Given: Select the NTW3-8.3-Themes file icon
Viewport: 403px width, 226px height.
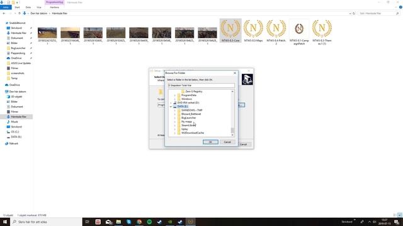Looking at the screenshot, I should 322,32.
